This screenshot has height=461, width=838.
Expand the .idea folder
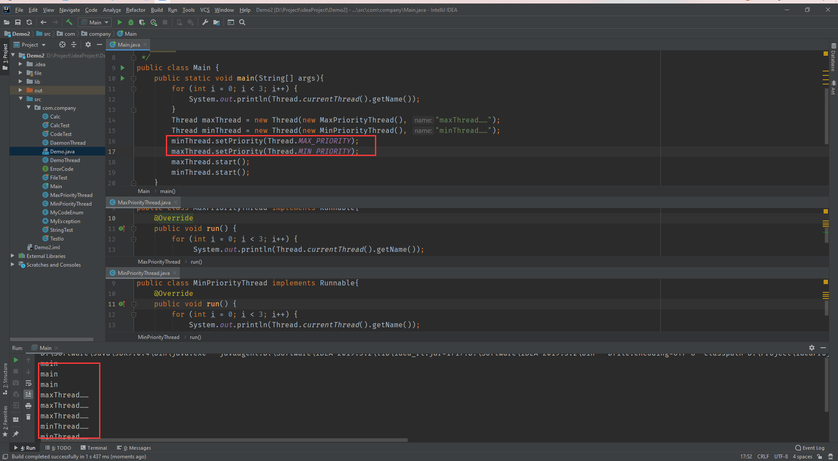pyautogui.click(x=21, y=64)
